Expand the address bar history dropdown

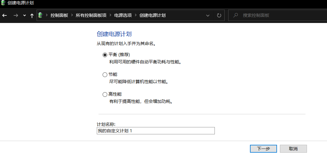(208, 15)
